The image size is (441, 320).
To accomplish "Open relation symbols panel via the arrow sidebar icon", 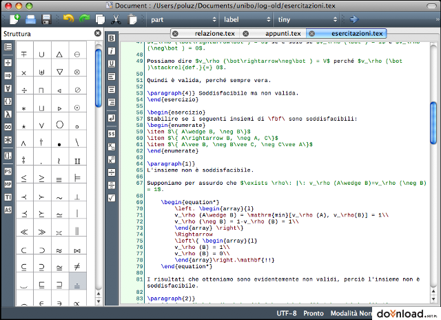I will pyautogui.click(x=8, y=76).
